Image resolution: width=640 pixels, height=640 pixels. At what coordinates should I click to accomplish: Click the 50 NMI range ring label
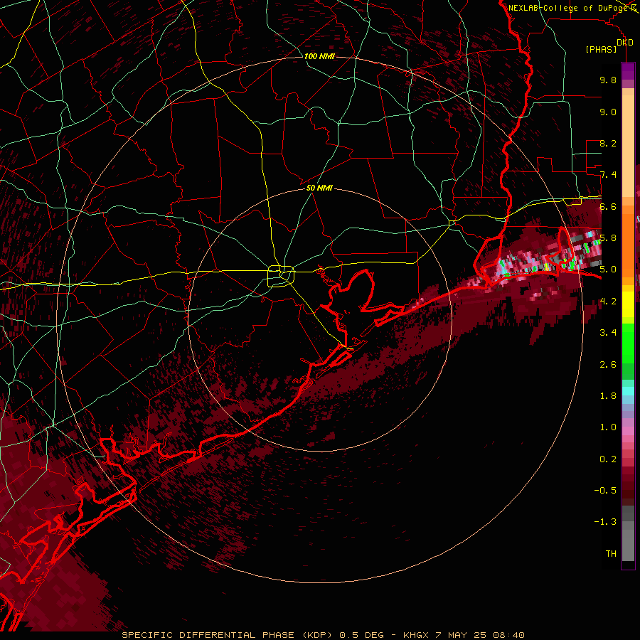[319, 188]
